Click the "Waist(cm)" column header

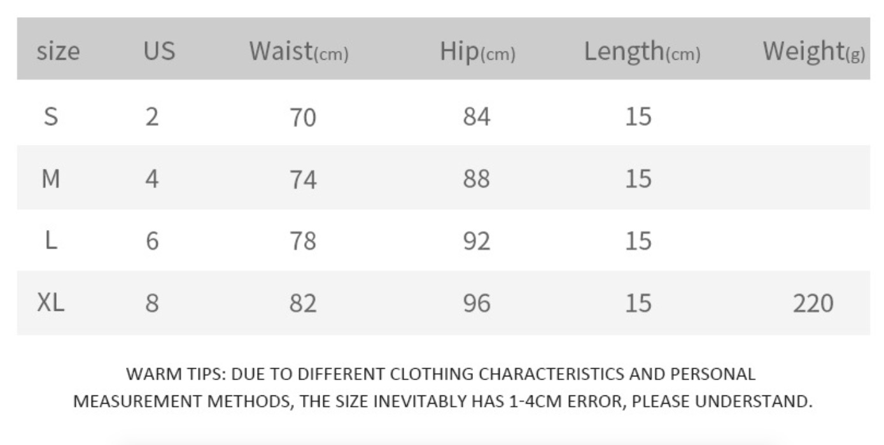coord(298,51)
